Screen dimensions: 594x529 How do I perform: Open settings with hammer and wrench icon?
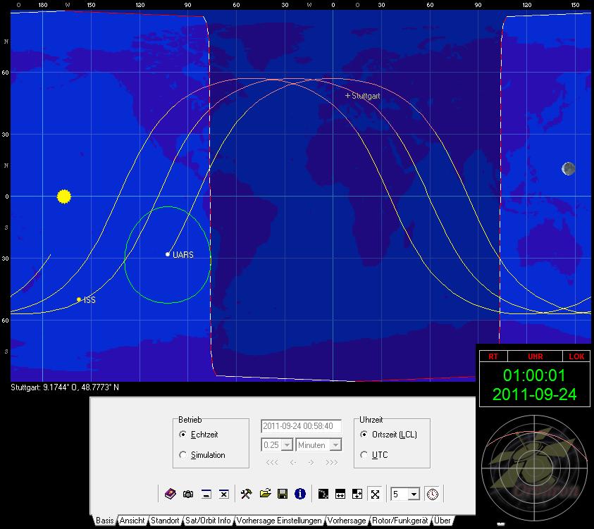coord(246,494)
